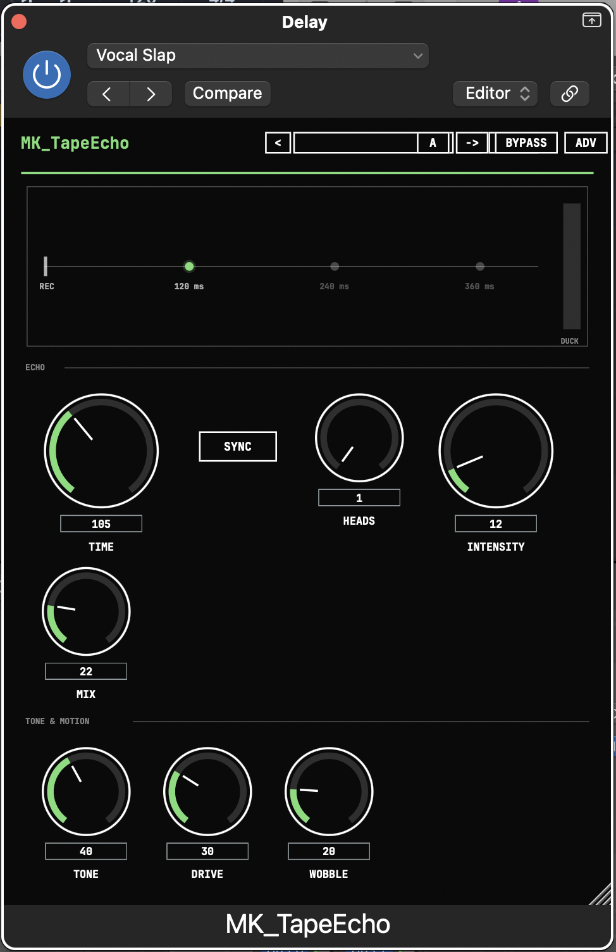616x952 pixels.
Task: Click the plugin's < previous preset button
Action: [278, 142]
